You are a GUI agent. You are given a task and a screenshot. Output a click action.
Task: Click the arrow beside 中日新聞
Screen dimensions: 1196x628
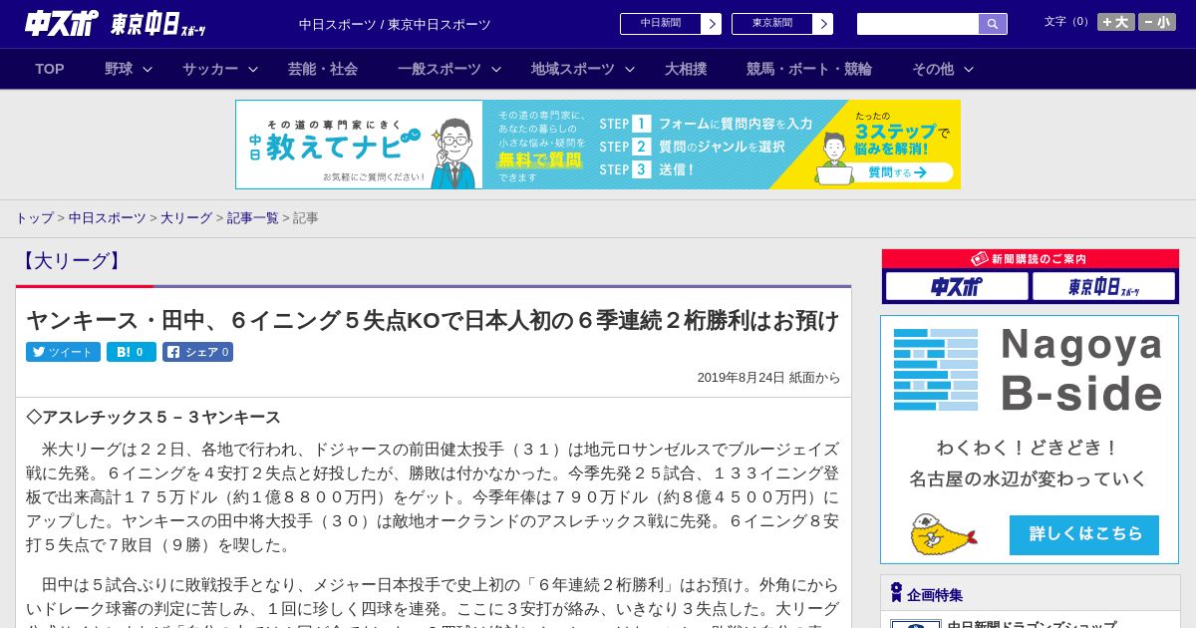click(x=712, y=24)
